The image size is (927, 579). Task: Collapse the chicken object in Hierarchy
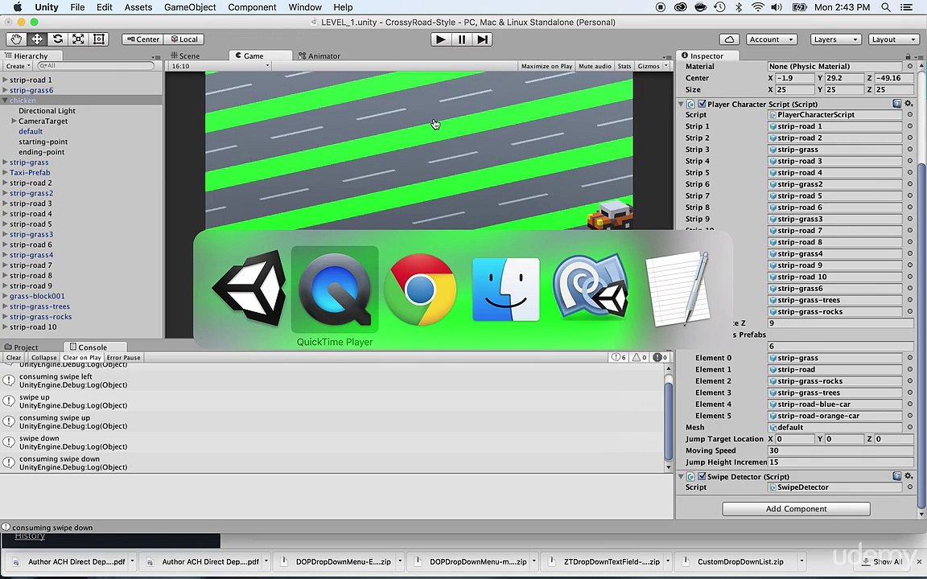click(6, 101)
